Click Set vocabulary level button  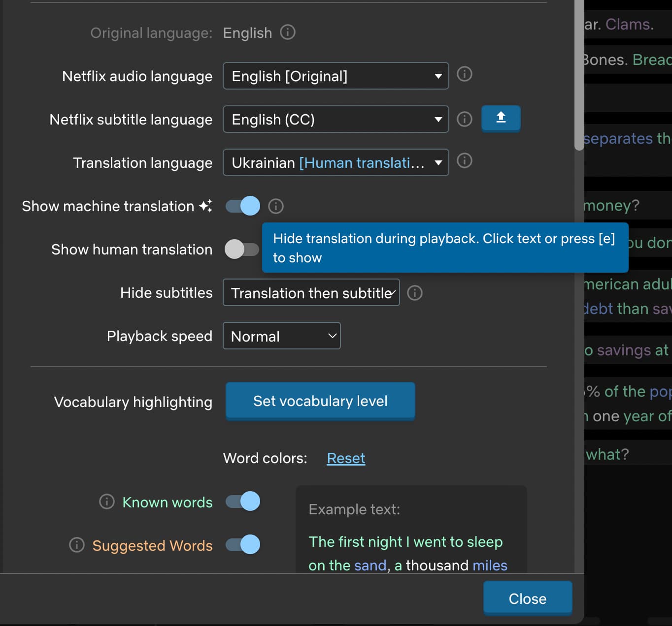pyautogui.click(x=320, y=401)
